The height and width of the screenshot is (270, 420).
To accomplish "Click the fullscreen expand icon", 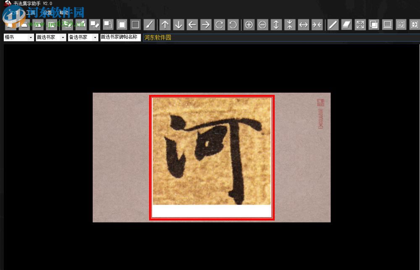I will (x=360, y=24).
